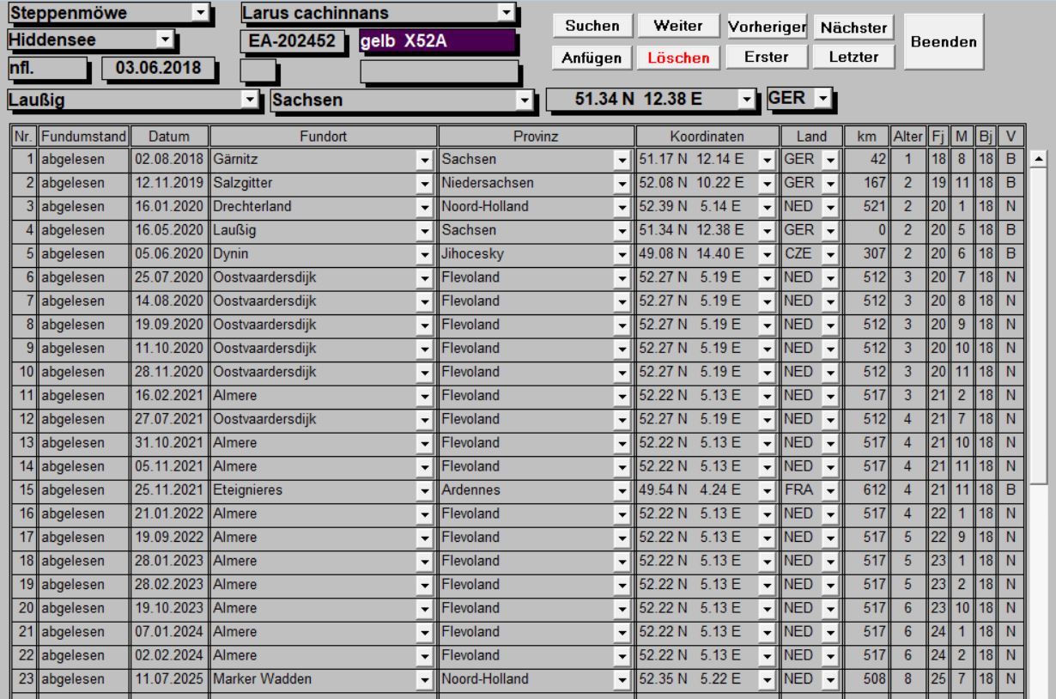Jump to Nächster record
The image size is (1056, 699).
[x=854, y=27]
